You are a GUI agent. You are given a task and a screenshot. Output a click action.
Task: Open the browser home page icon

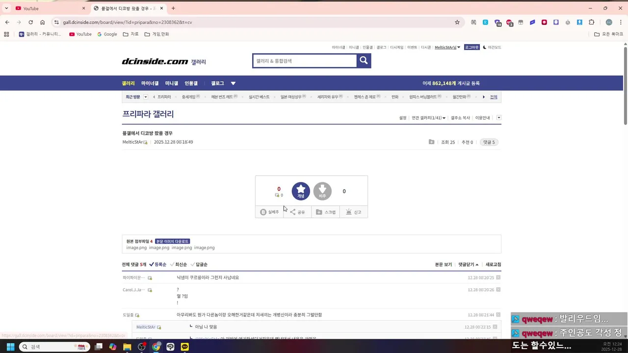[43, 22]
